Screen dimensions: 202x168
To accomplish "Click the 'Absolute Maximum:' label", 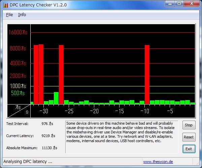I will (22, 148).
